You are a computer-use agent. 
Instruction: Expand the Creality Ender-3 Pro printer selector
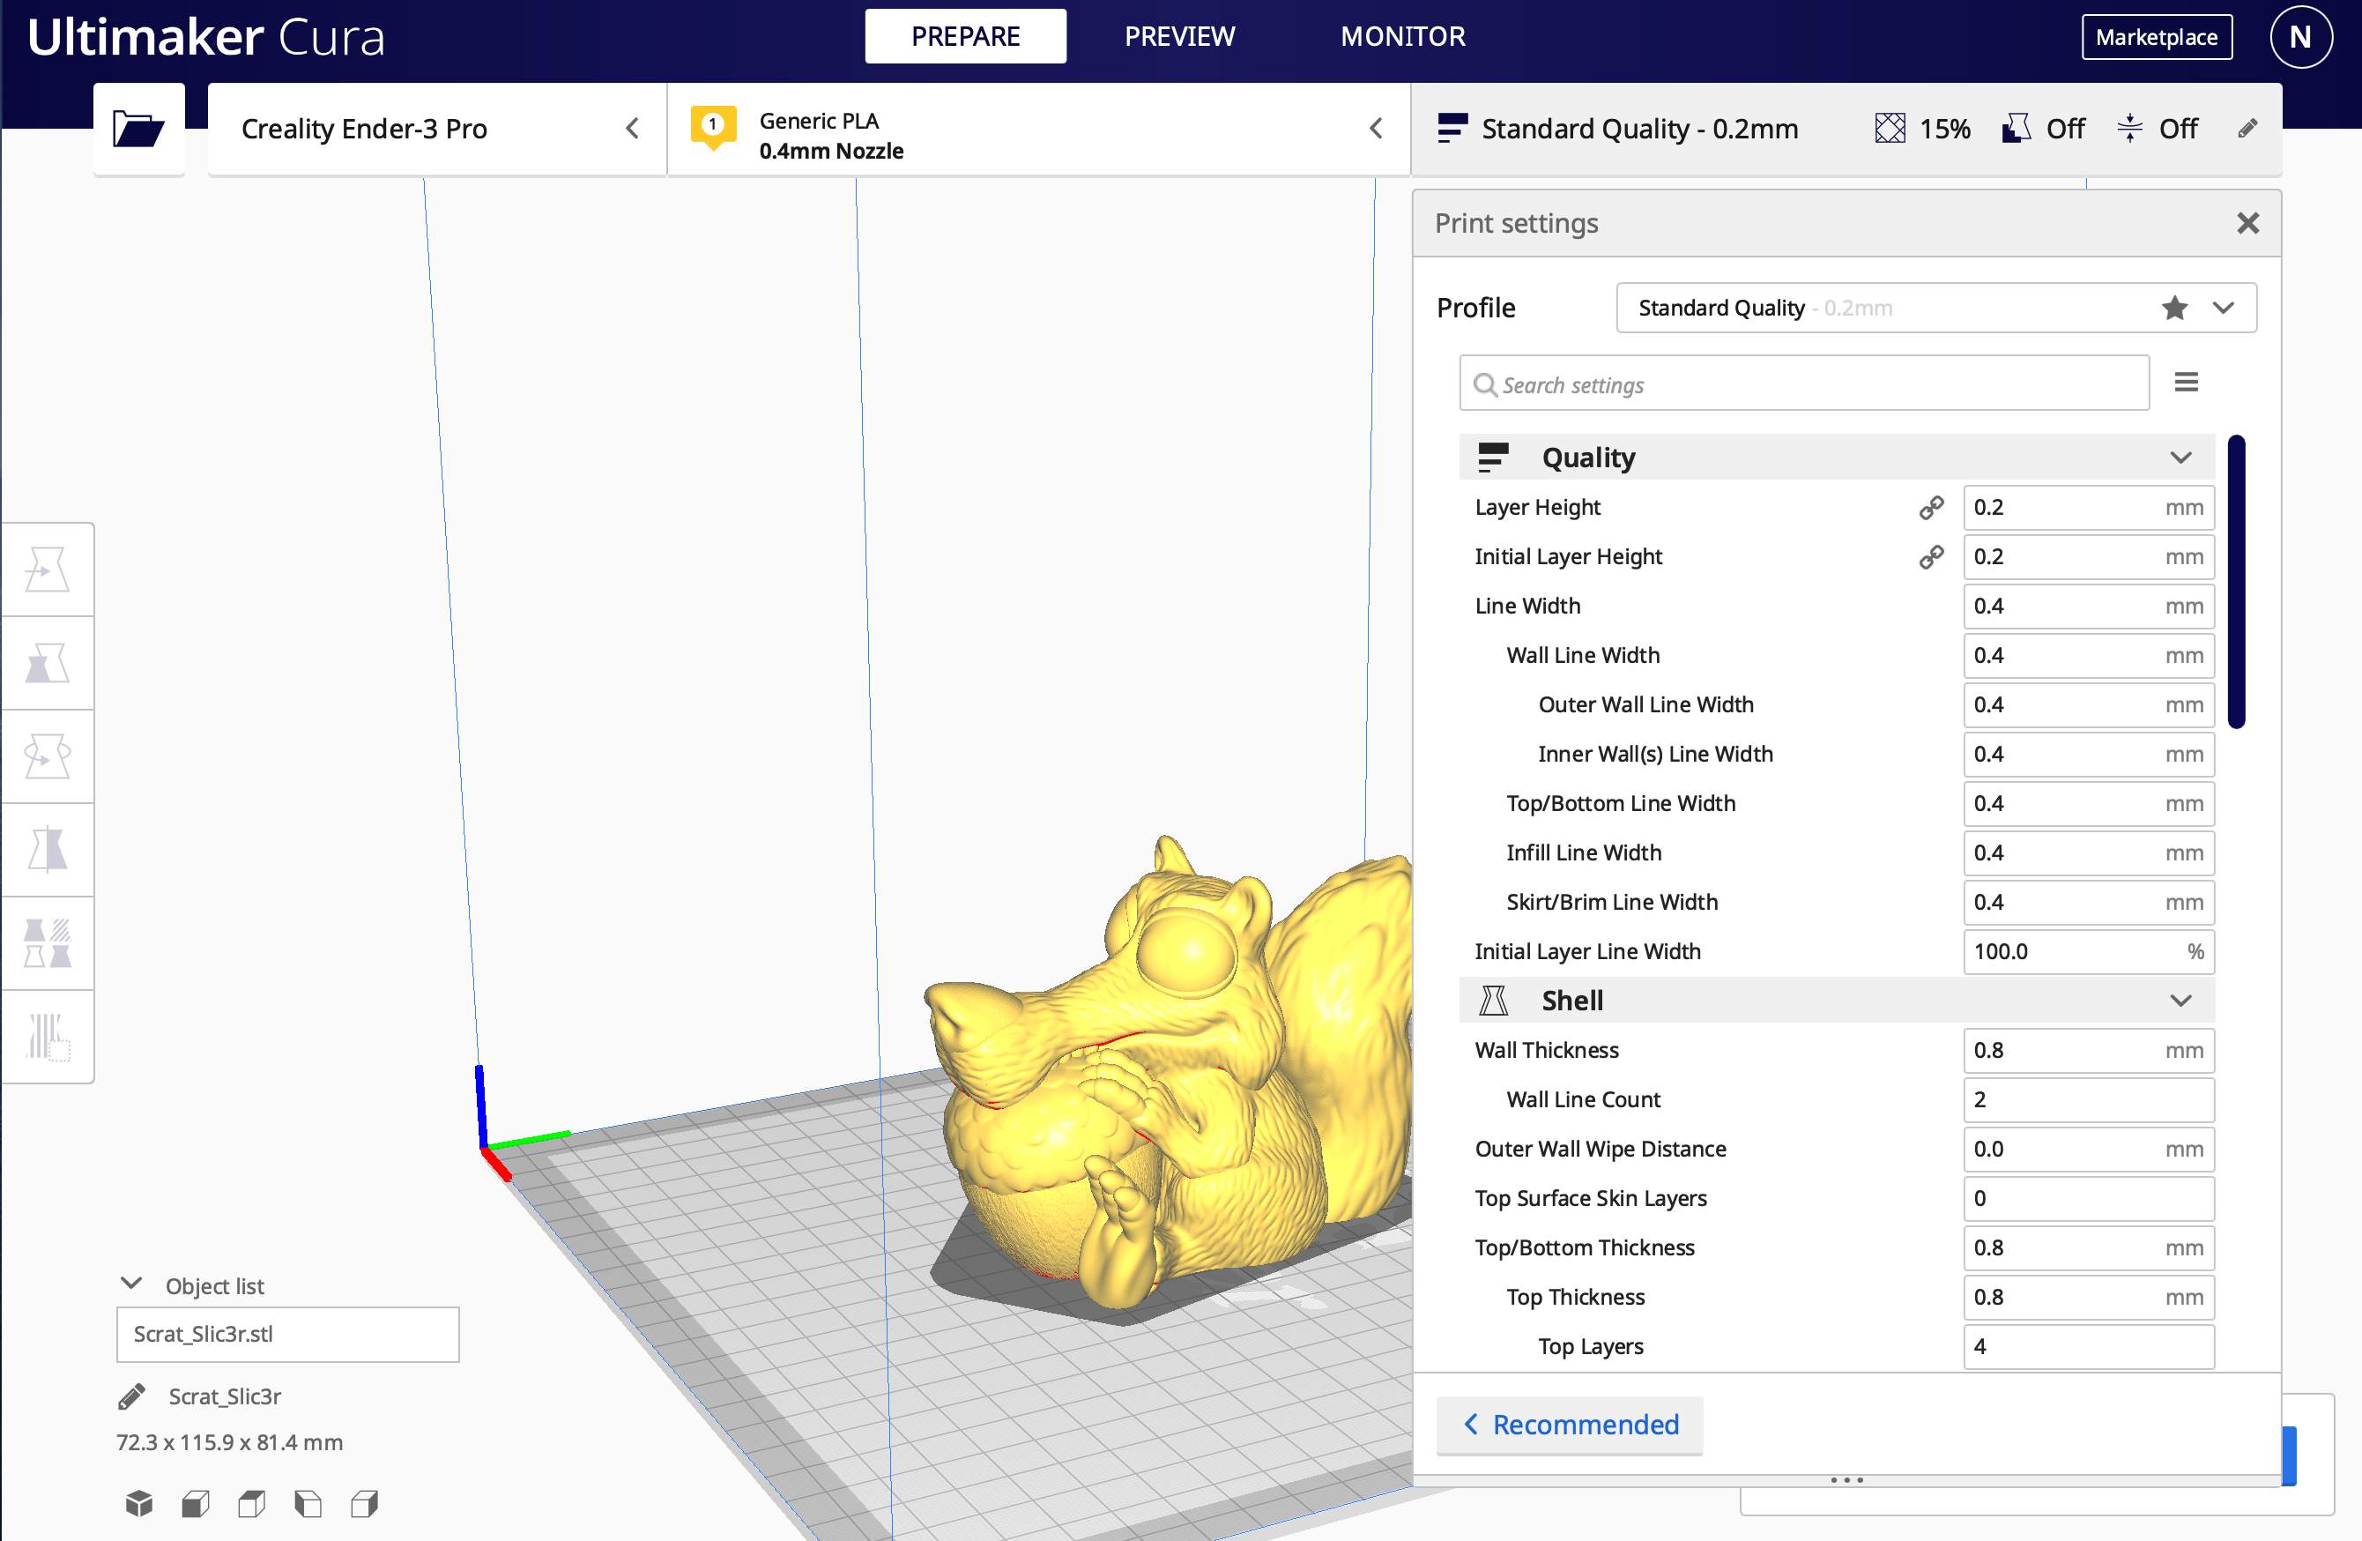click(436, 129)
